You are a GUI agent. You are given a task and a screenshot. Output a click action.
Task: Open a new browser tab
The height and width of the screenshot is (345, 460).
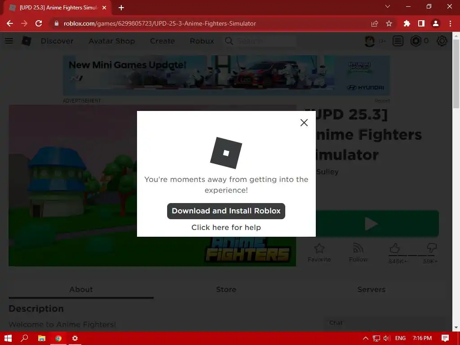point(121,8)
